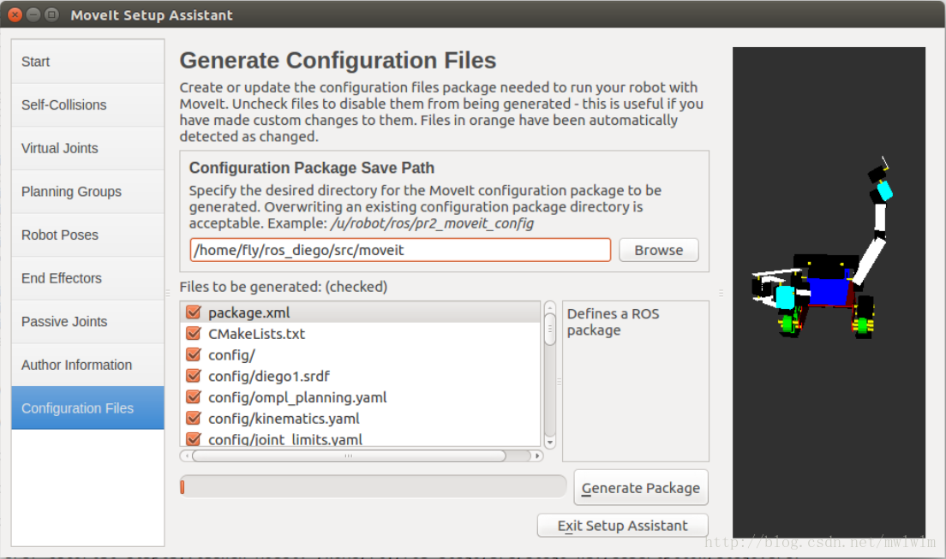Click the package generation progress bar
The image size is (946, 559).
[x=373, y=486]
